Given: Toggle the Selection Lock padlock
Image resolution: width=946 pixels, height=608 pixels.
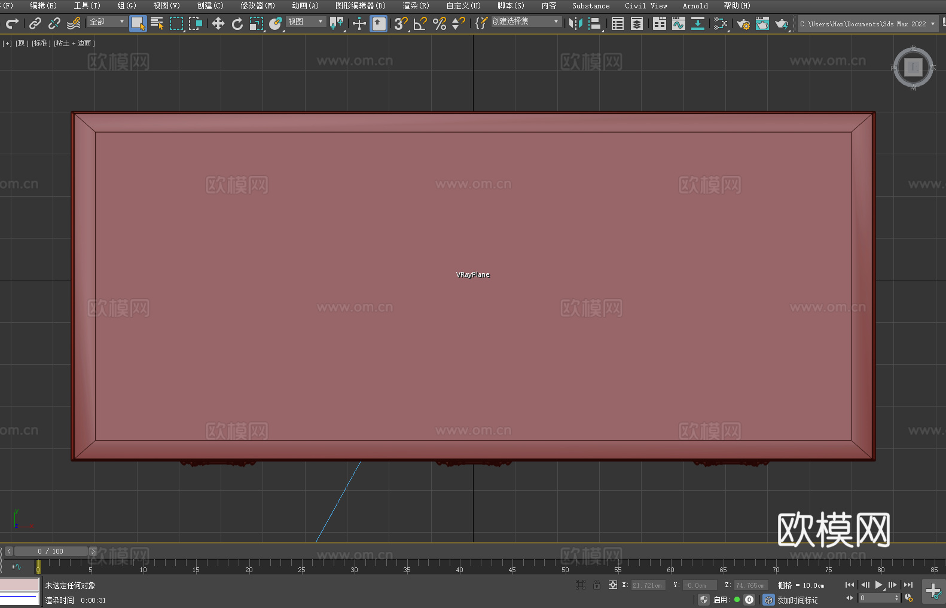Looking at the screenshot, I should point(597,585).
